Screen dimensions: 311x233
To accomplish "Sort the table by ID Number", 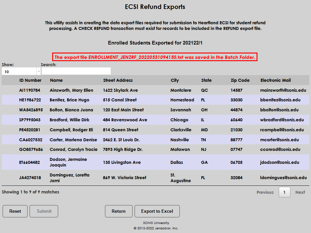I will [30, 80].
